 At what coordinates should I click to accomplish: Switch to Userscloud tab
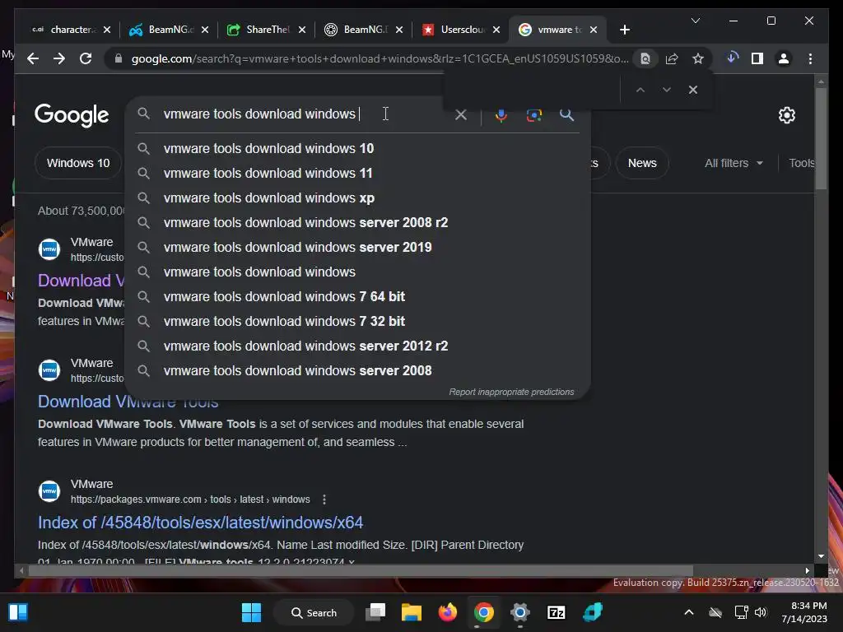[454, 30]
